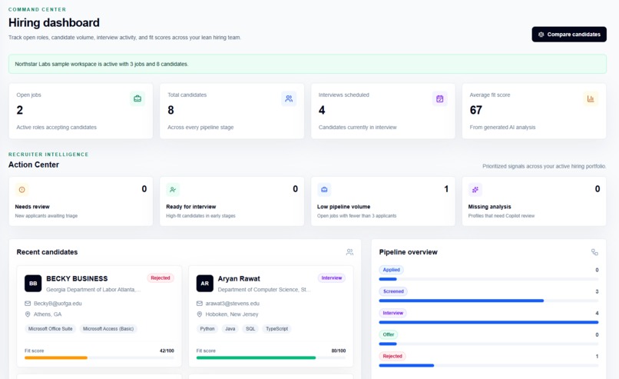The width and height of the screenshot is (619, 379).
Task: Click the Average fit score value 67
Action: pos(475,110)
